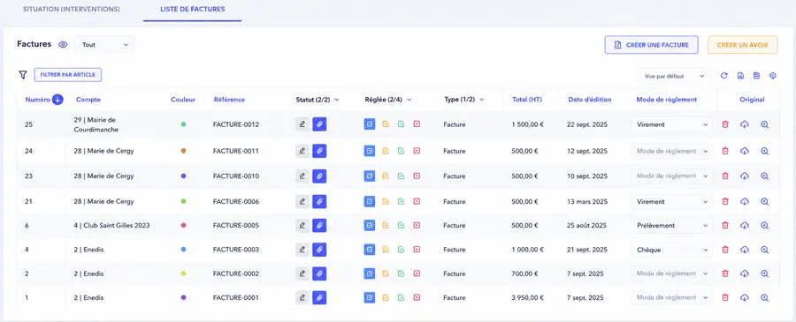The height and width of the screenshot is (322, 796).
Task: Click the Couleur column header
Action: 183,100
